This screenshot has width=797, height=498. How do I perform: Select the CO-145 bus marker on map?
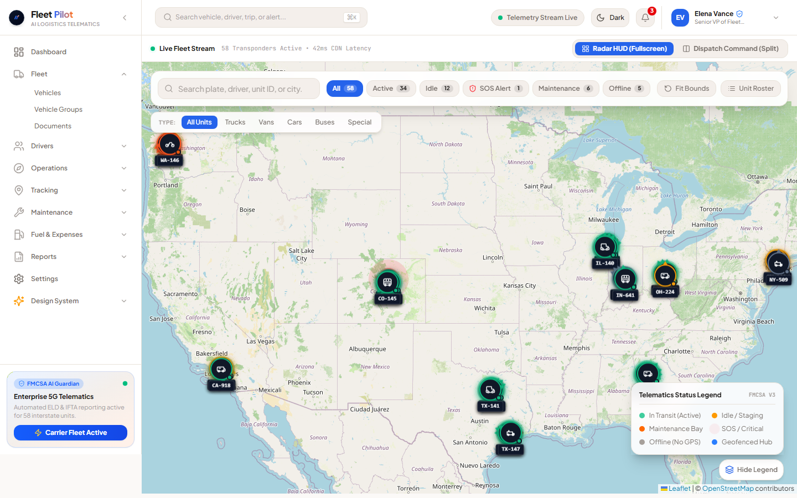click(387, 282)
